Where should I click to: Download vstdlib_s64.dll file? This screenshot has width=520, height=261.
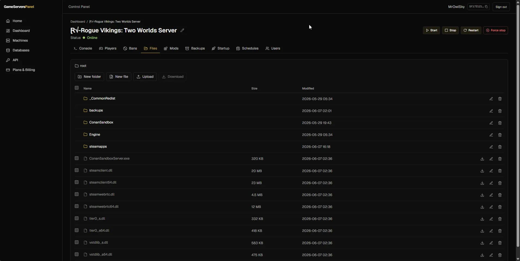[x=482, y=255]
